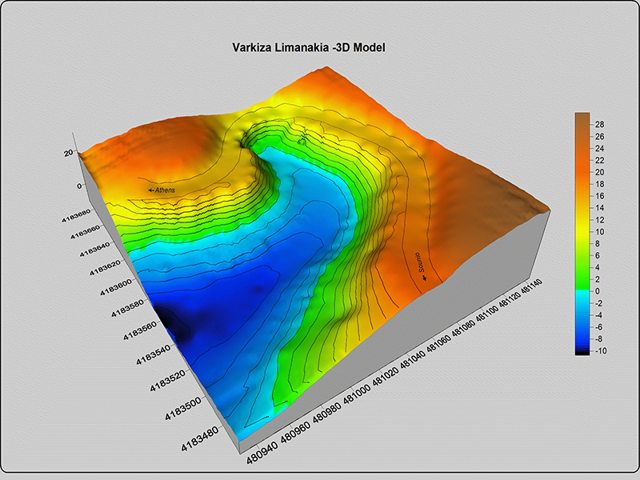
Task: Click the legend value 4
Action: [x=598, y=267]
